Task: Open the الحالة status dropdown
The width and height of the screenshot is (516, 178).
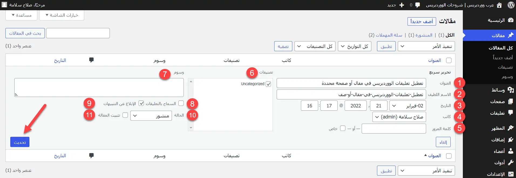Action: click(x=151, y=116)
